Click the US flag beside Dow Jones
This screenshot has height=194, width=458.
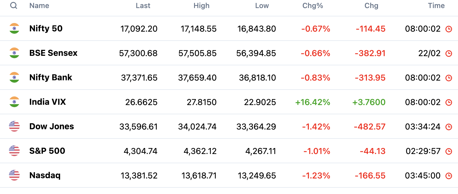(14, 127)
